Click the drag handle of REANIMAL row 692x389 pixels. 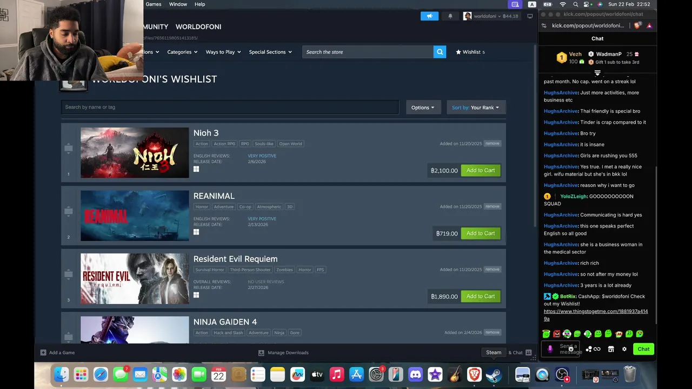(68, 211)
